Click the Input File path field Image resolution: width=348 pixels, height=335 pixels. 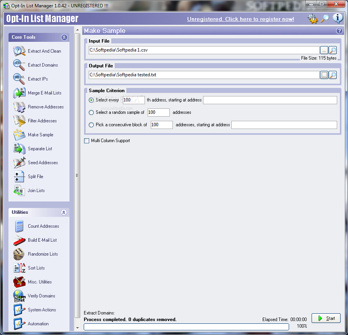tap(204, 50)
